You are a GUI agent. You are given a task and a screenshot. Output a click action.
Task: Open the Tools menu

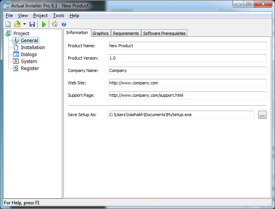coord(58,15)
